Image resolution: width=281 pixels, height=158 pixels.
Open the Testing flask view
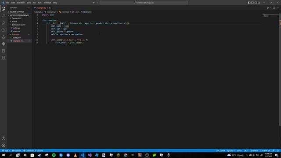tap(4, 37)
